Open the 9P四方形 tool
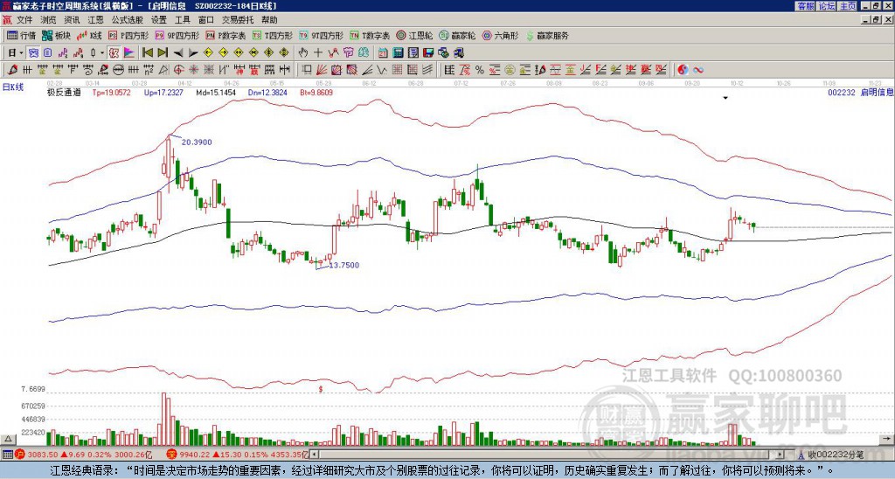 (177, 35)
